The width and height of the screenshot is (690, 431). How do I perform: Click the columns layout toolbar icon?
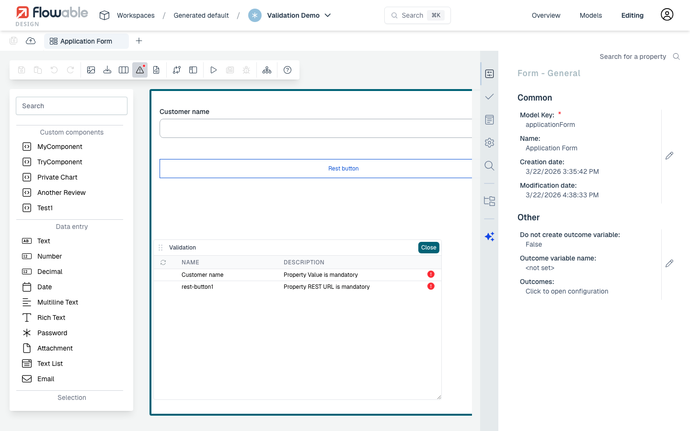123,70
